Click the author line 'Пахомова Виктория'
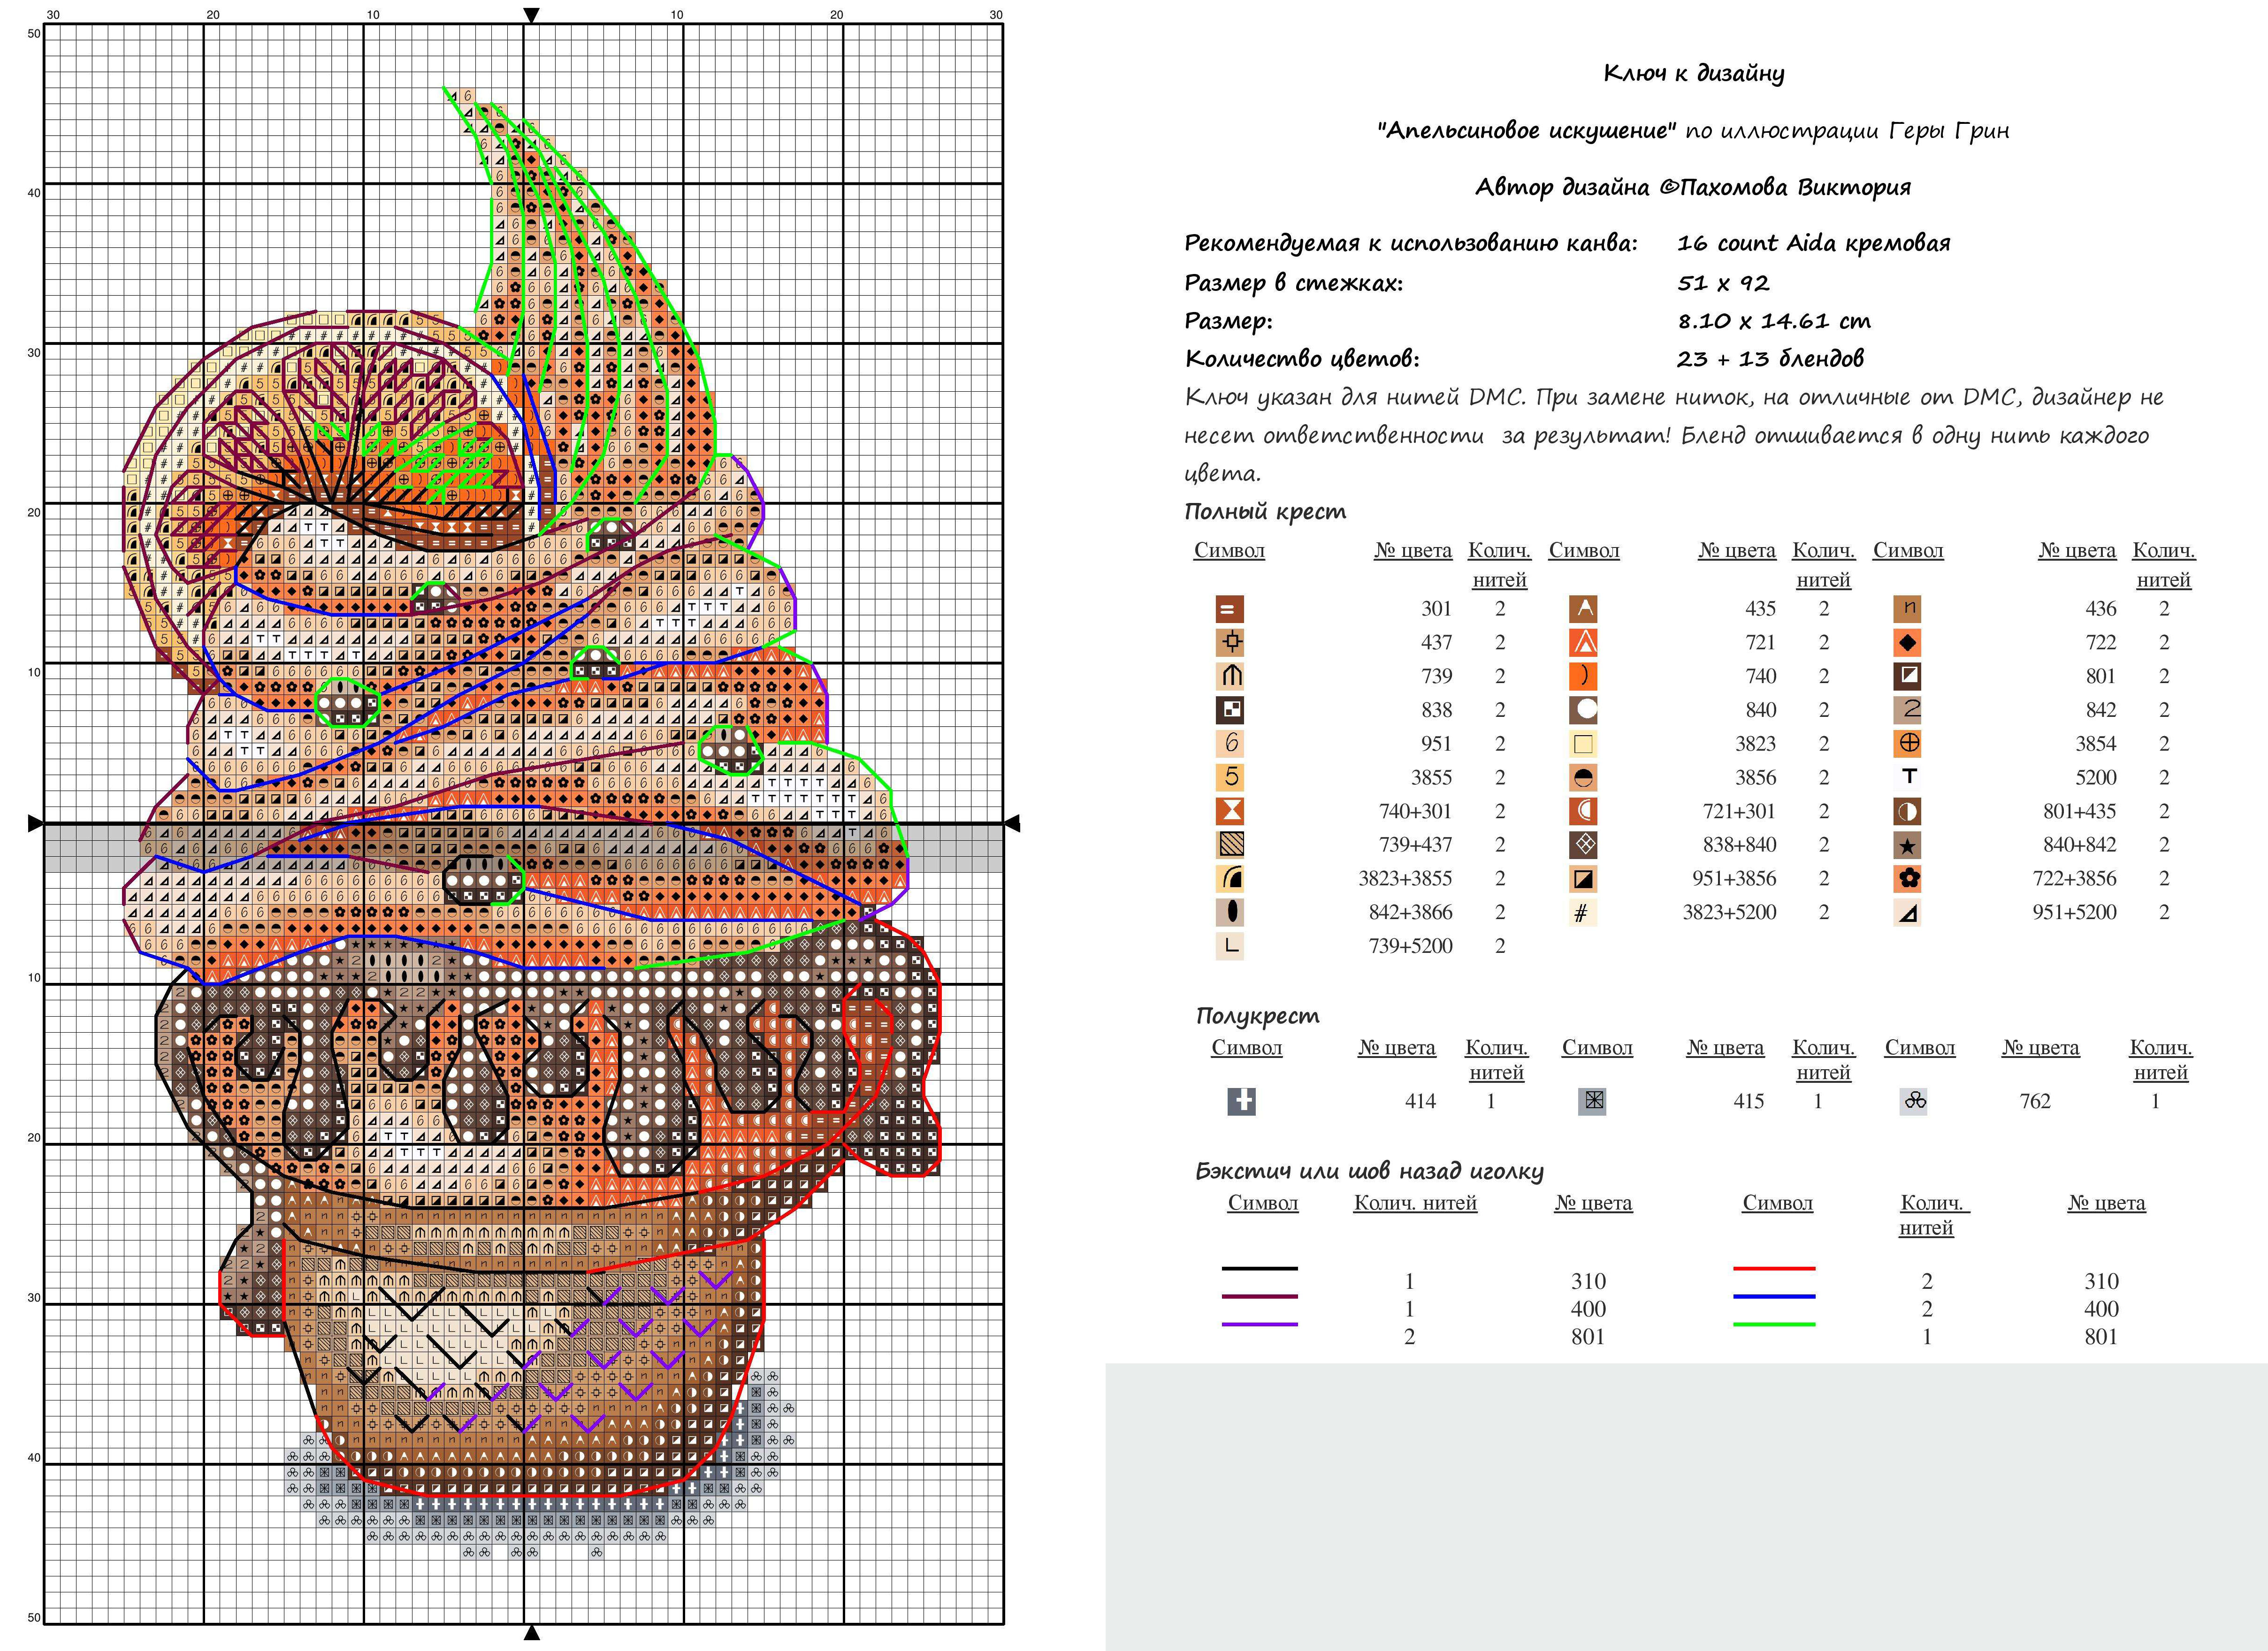Viewport: 2268px width, 1651px height. coord(1796,187)
